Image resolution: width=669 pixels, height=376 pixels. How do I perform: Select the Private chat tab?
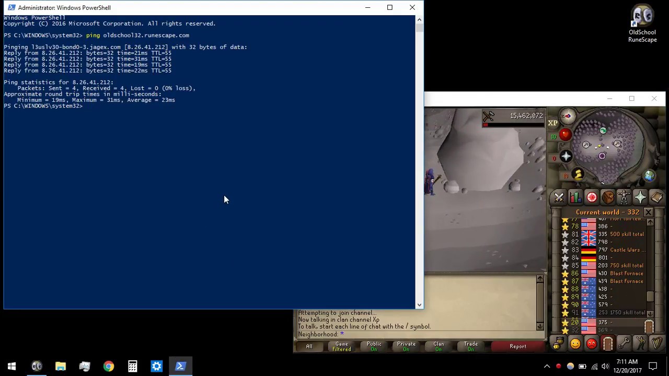[x=406, y=346]
